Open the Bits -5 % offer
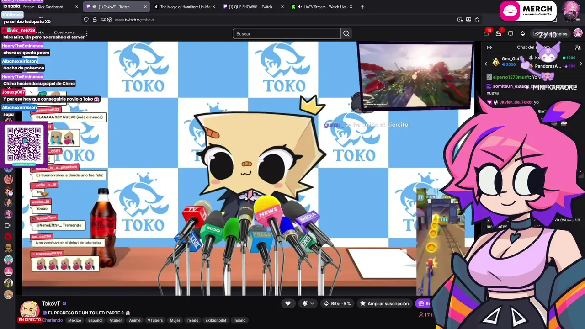The width and height of the screenshot is (585, 329). click(337, 303)
